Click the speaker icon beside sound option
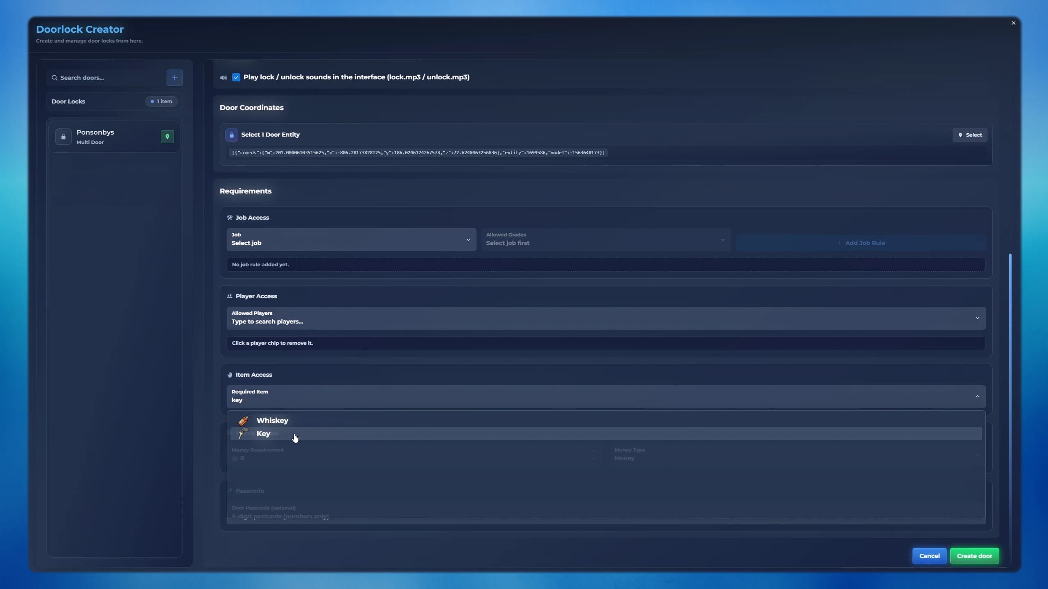The height and width of the screenshot is (589, 1048). [x=223, y=77]
